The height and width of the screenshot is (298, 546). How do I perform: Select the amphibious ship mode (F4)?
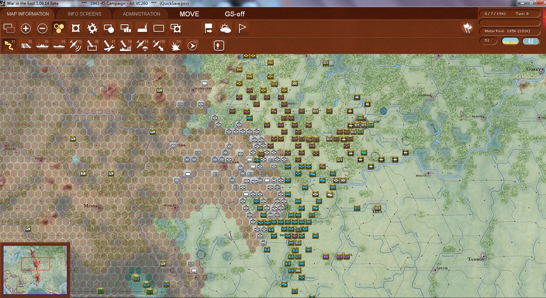(59, 45)
